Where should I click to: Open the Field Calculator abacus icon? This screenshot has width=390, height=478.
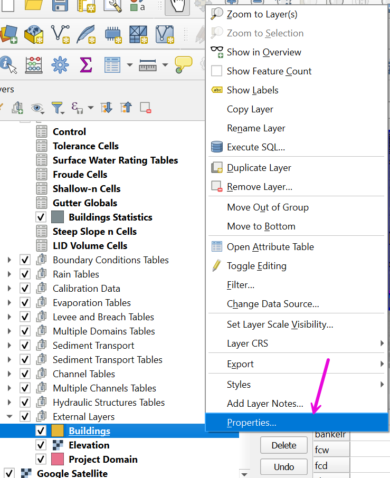pos(34,65)
